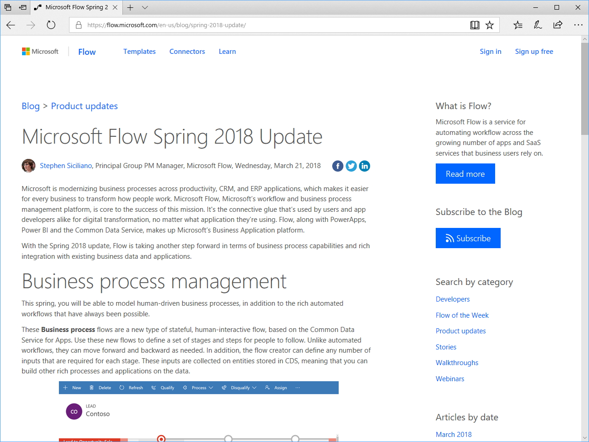Share the article on LinkedIn
The image size is (589, 442).
(x=364, y=166)
